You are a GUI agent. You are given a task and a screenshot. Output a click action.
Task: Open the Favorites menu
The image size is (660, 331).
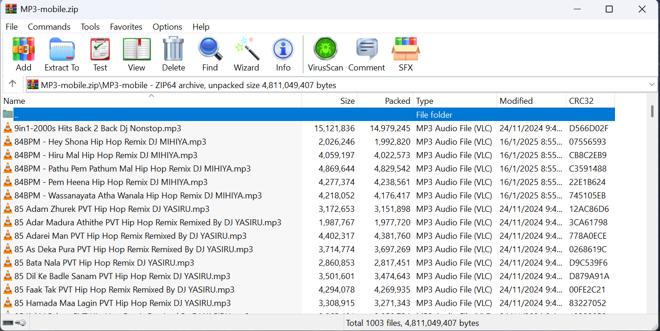pos(126,26)
